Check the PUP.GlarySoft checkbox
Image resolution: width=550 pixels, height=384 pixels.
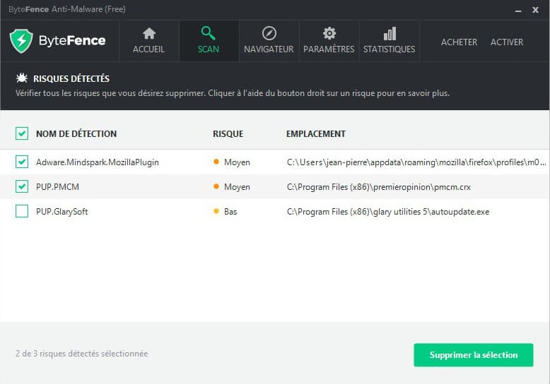coord(22,211)
